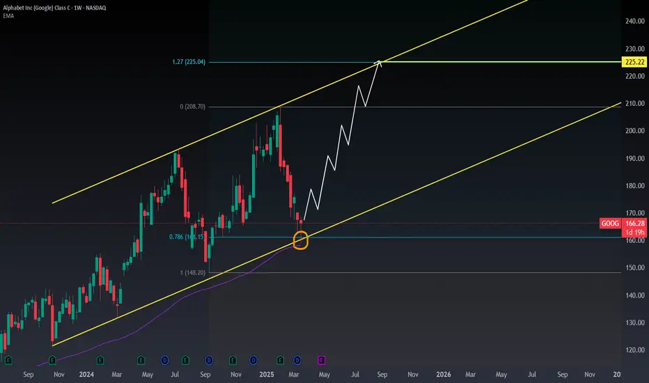This screenshot has height=383, width=649.
Task: Click the 150.00 price axis label
Action: click(x=635, y=268)
